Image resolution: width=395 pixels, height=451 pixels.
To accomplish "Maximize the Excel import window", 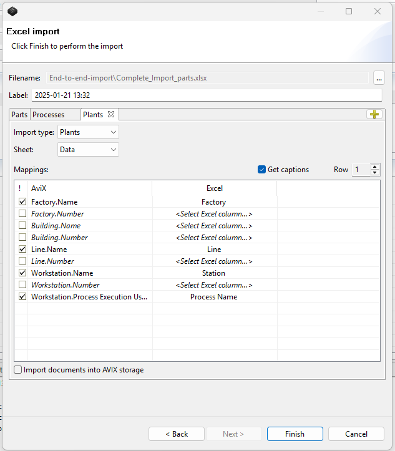I will pyautogui.click(x=349, y=11).
